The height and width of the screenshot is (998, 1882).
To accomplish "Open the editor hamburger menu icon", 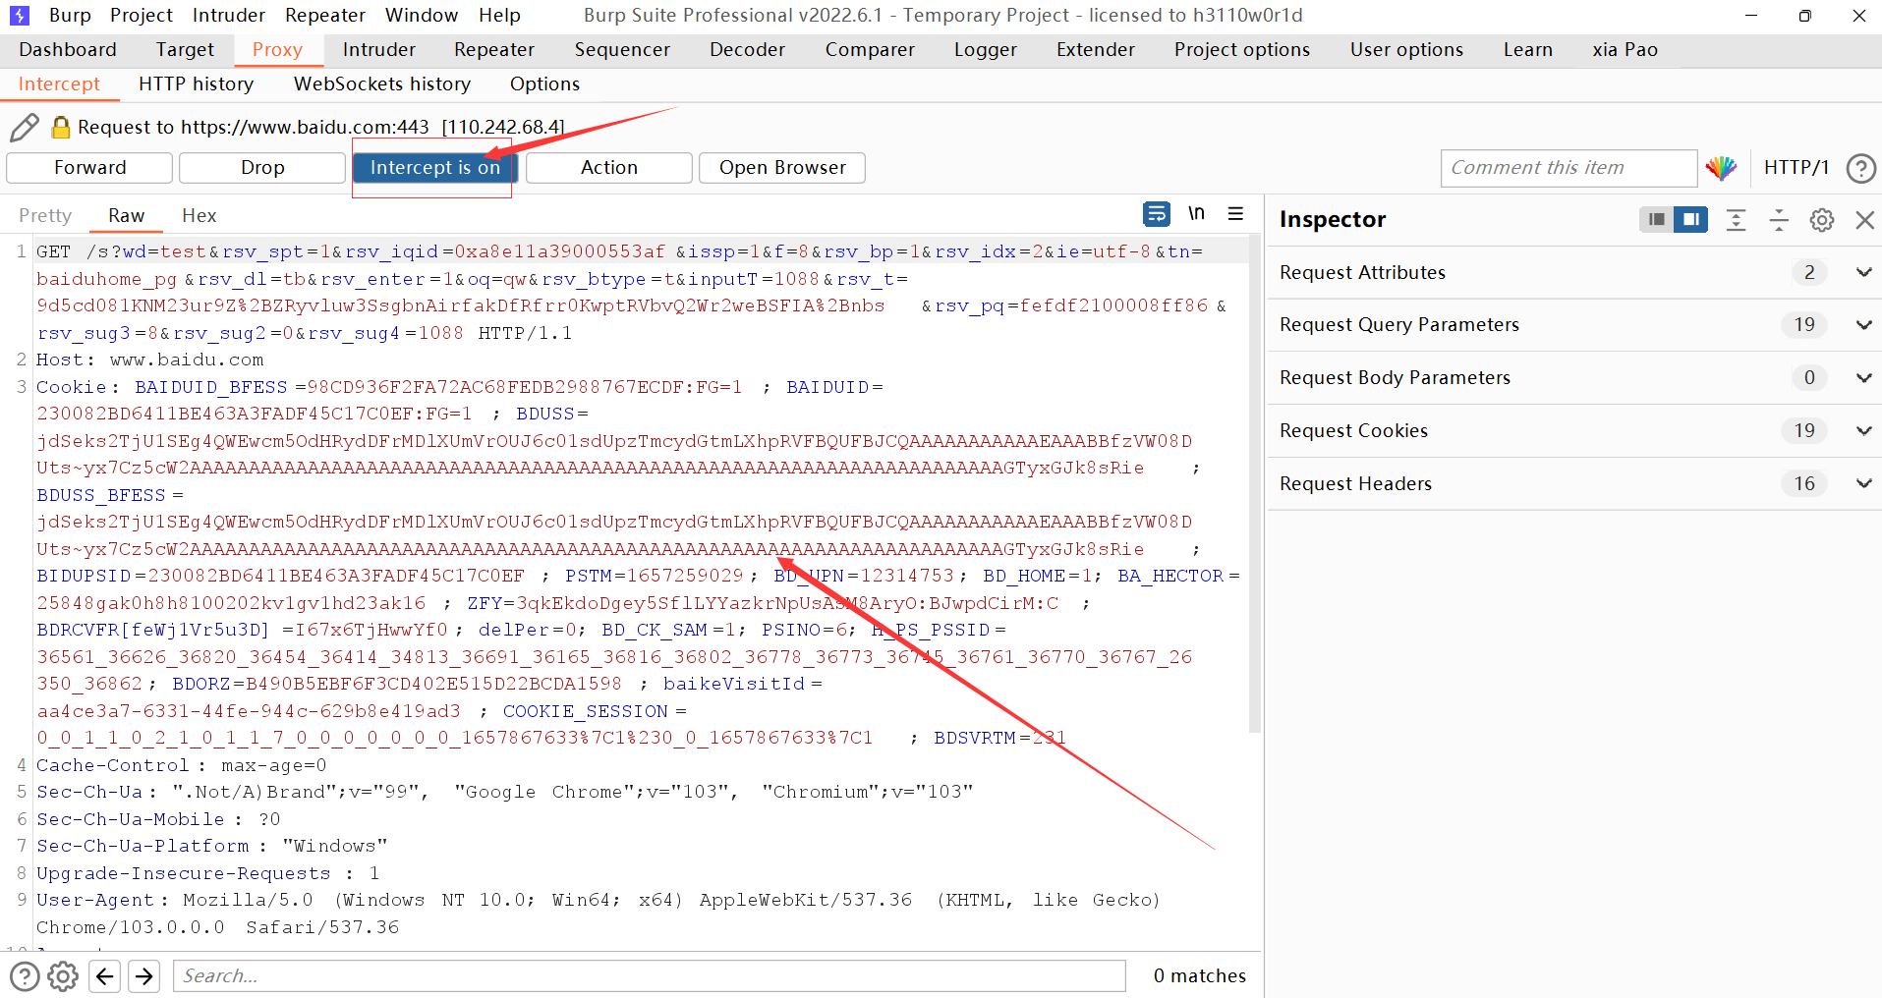I will pyautogui.click(x=1235, y=214).
